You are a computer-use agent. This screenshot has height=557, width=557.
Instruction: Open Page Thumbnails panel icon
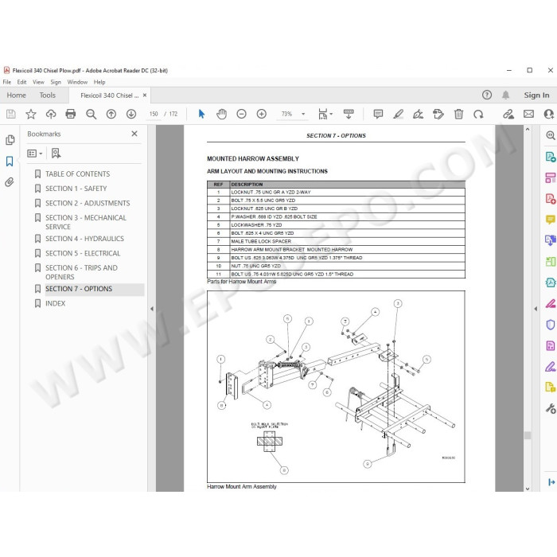(10, 140)
